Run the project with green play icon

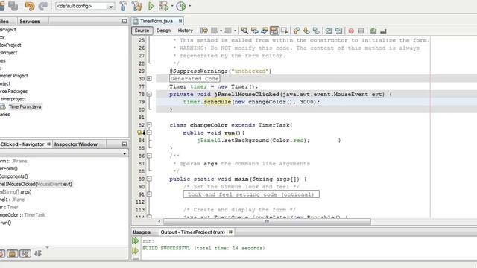[151, 6]
